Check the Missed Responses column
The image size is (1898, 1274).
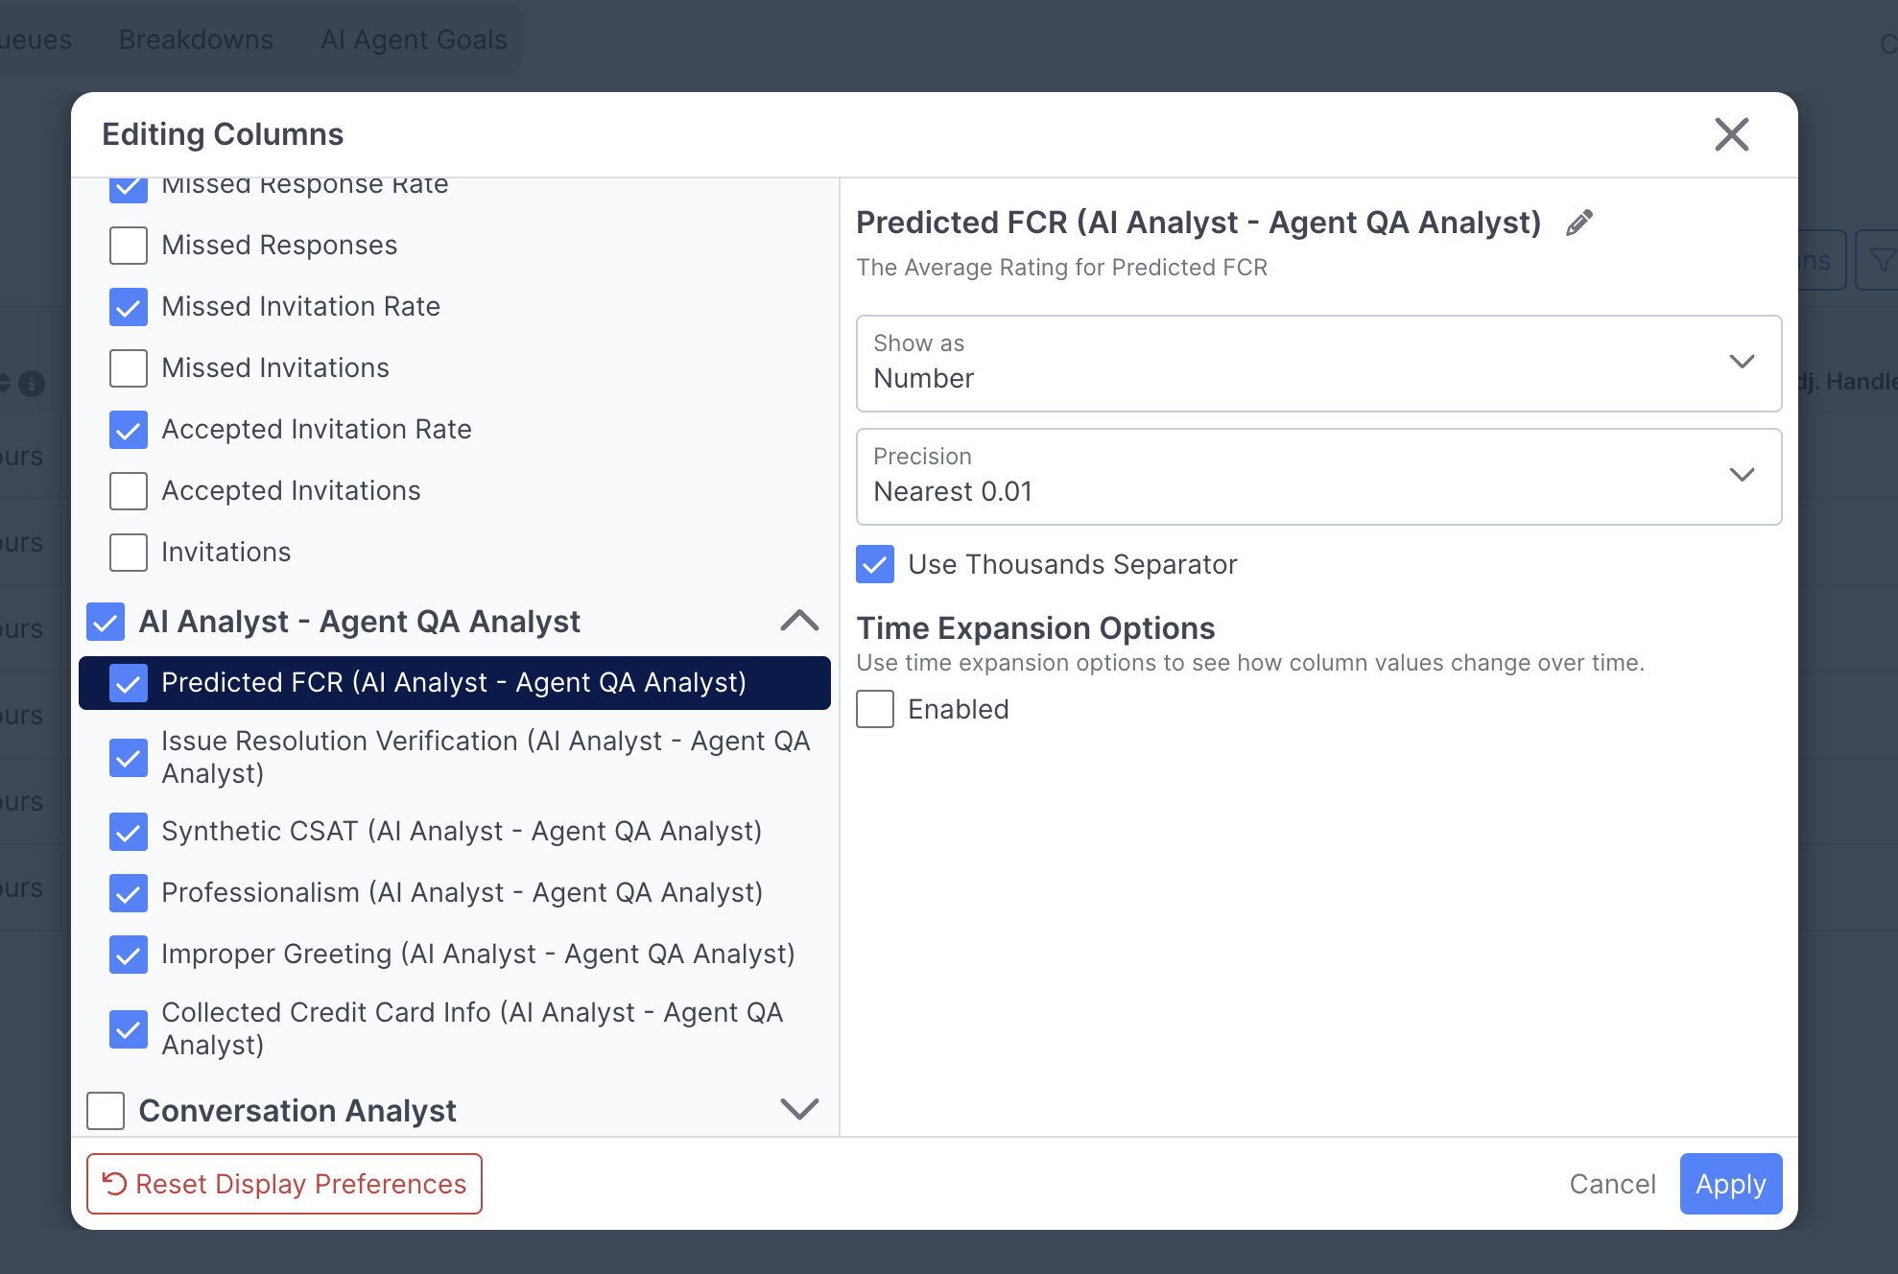129,246
